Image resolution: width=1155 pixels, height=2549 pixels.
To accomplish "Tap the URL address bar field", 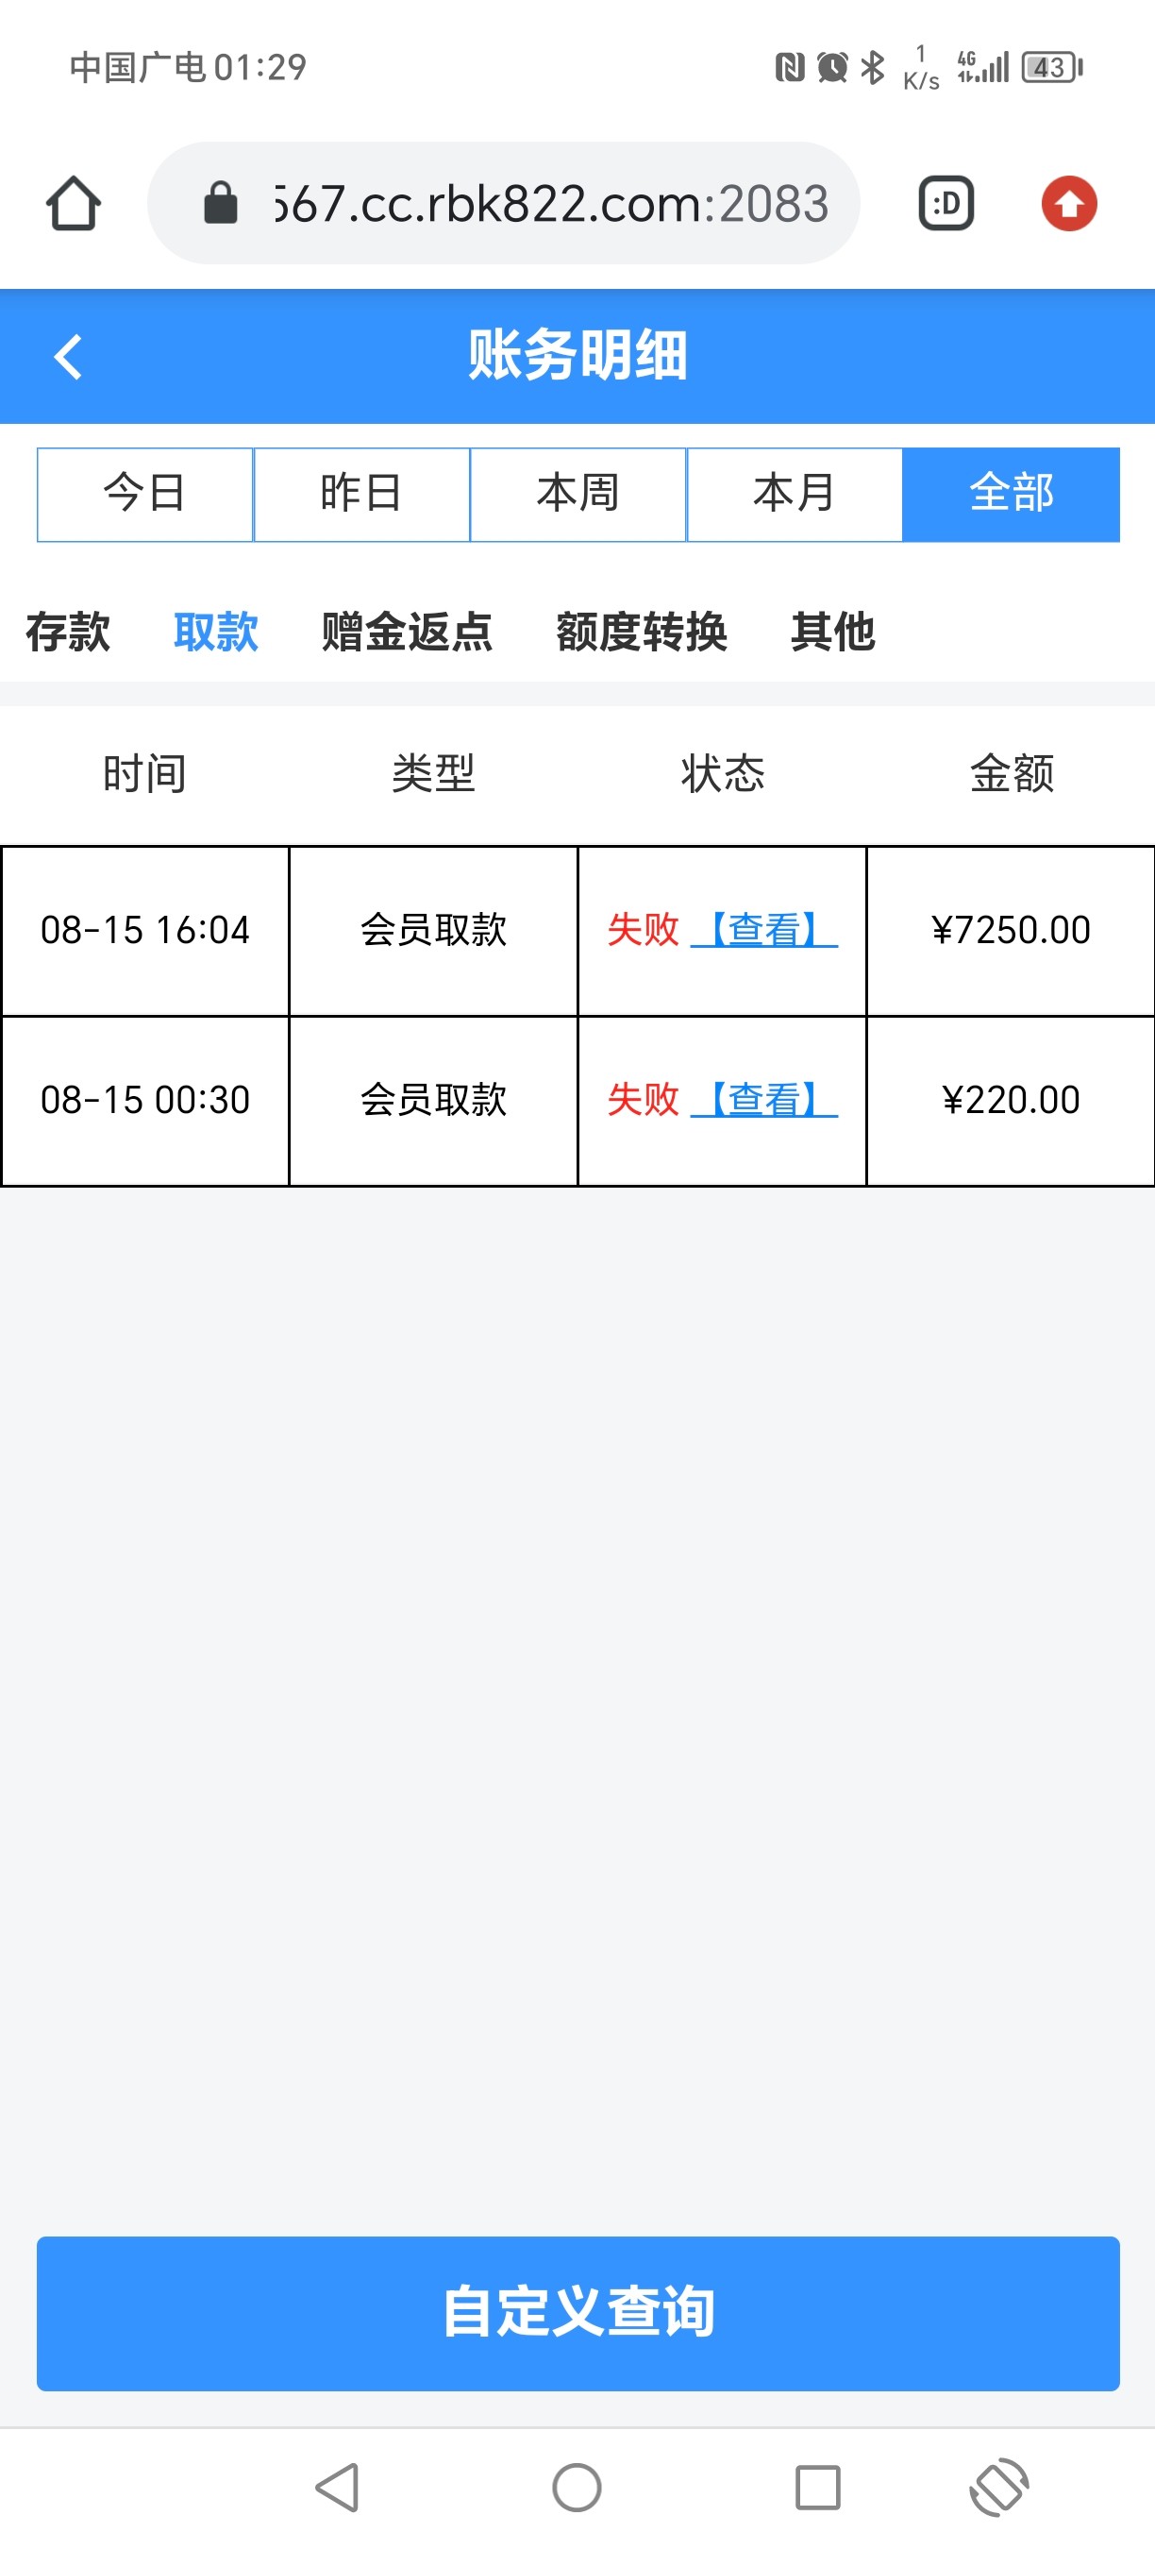I will tap(550, 204).
